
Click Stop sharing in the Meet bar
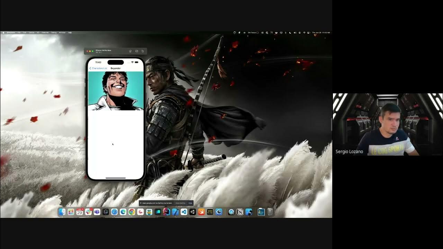pyautogui.click(x=180, y=203)
